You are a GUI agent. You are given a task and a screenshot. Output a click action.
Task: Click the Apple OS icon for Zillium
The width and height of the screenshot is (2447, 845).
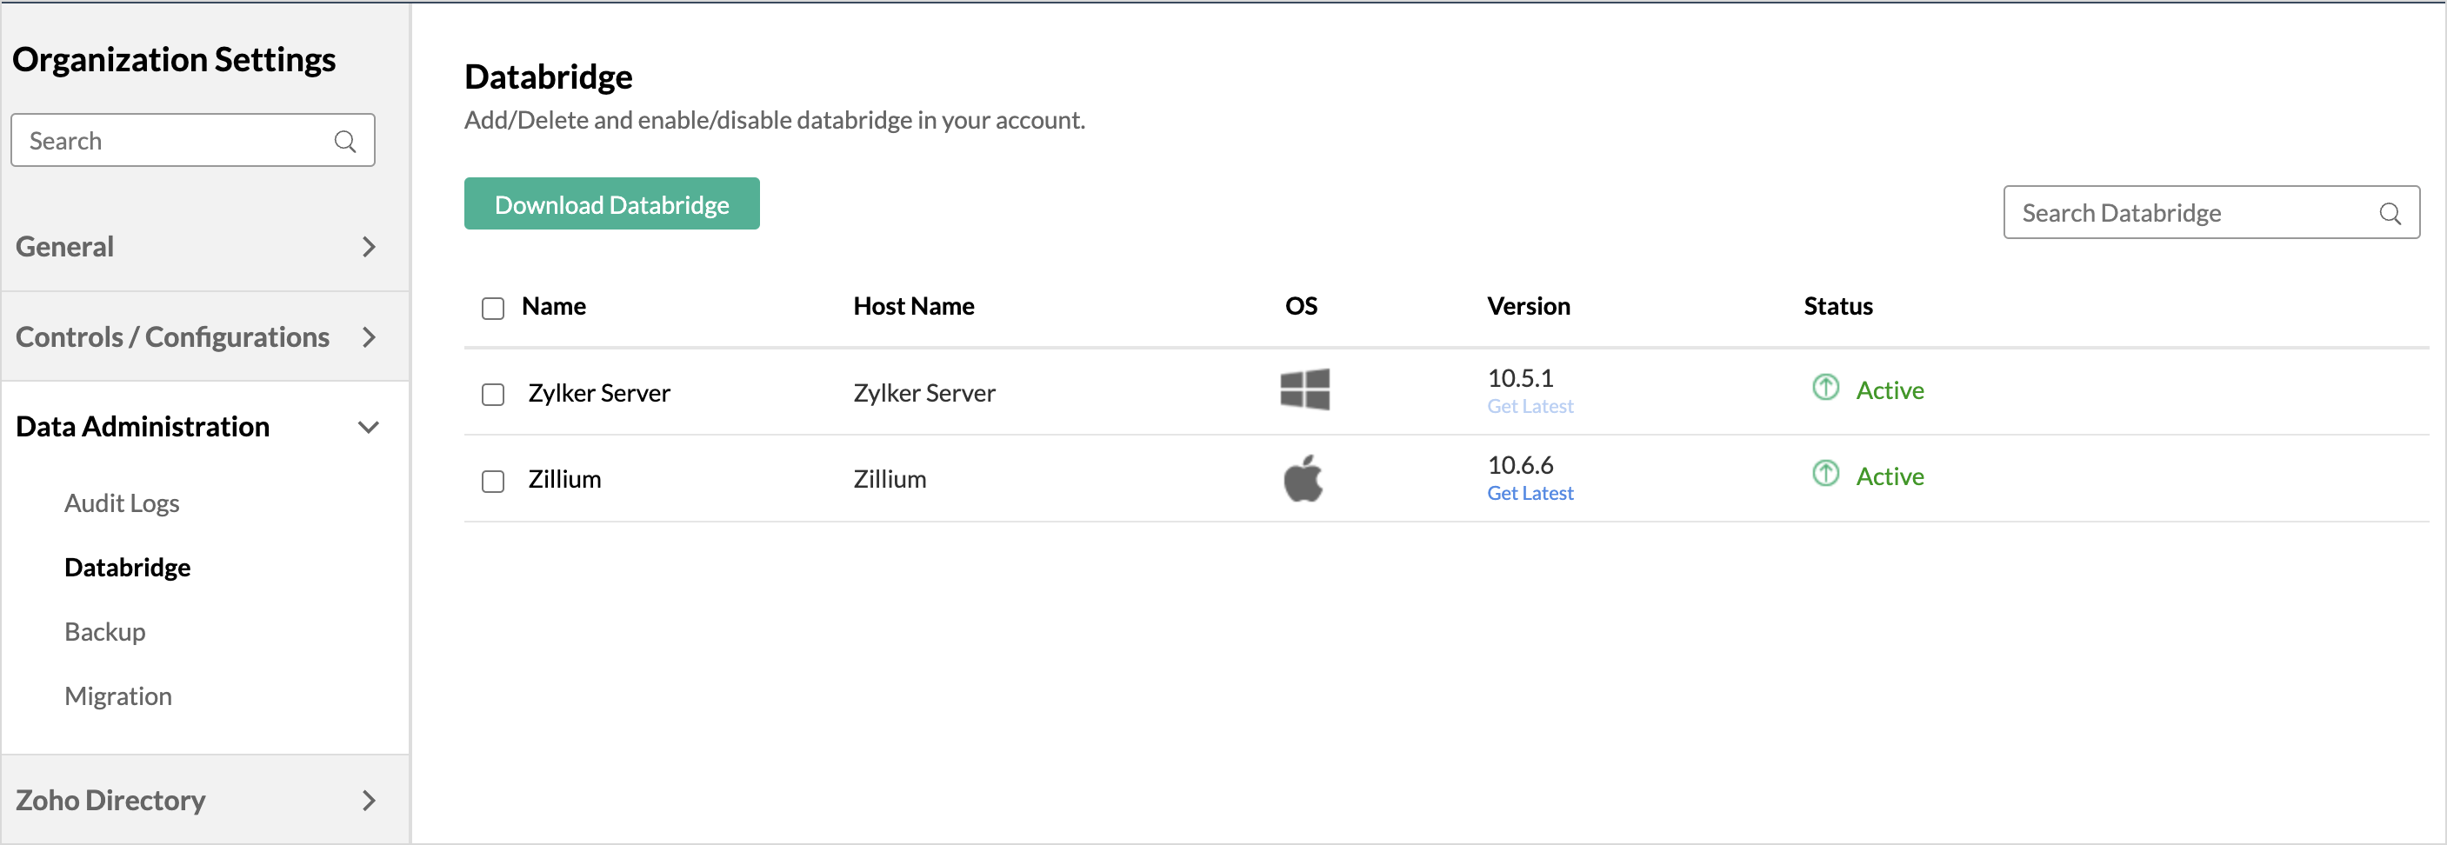pyautogui.click(x=1303, y=477)
